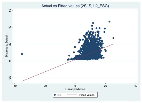Click the y-axis tick label '40'
This screenshot has width=142, height=103.
pyautogui.click(x=10, y=27)
